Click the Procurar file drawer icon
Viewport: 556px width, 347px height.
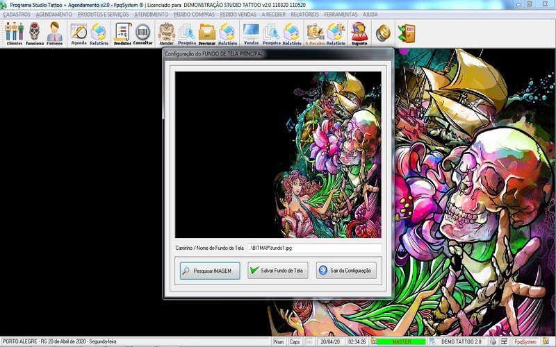tap(206, 33)
